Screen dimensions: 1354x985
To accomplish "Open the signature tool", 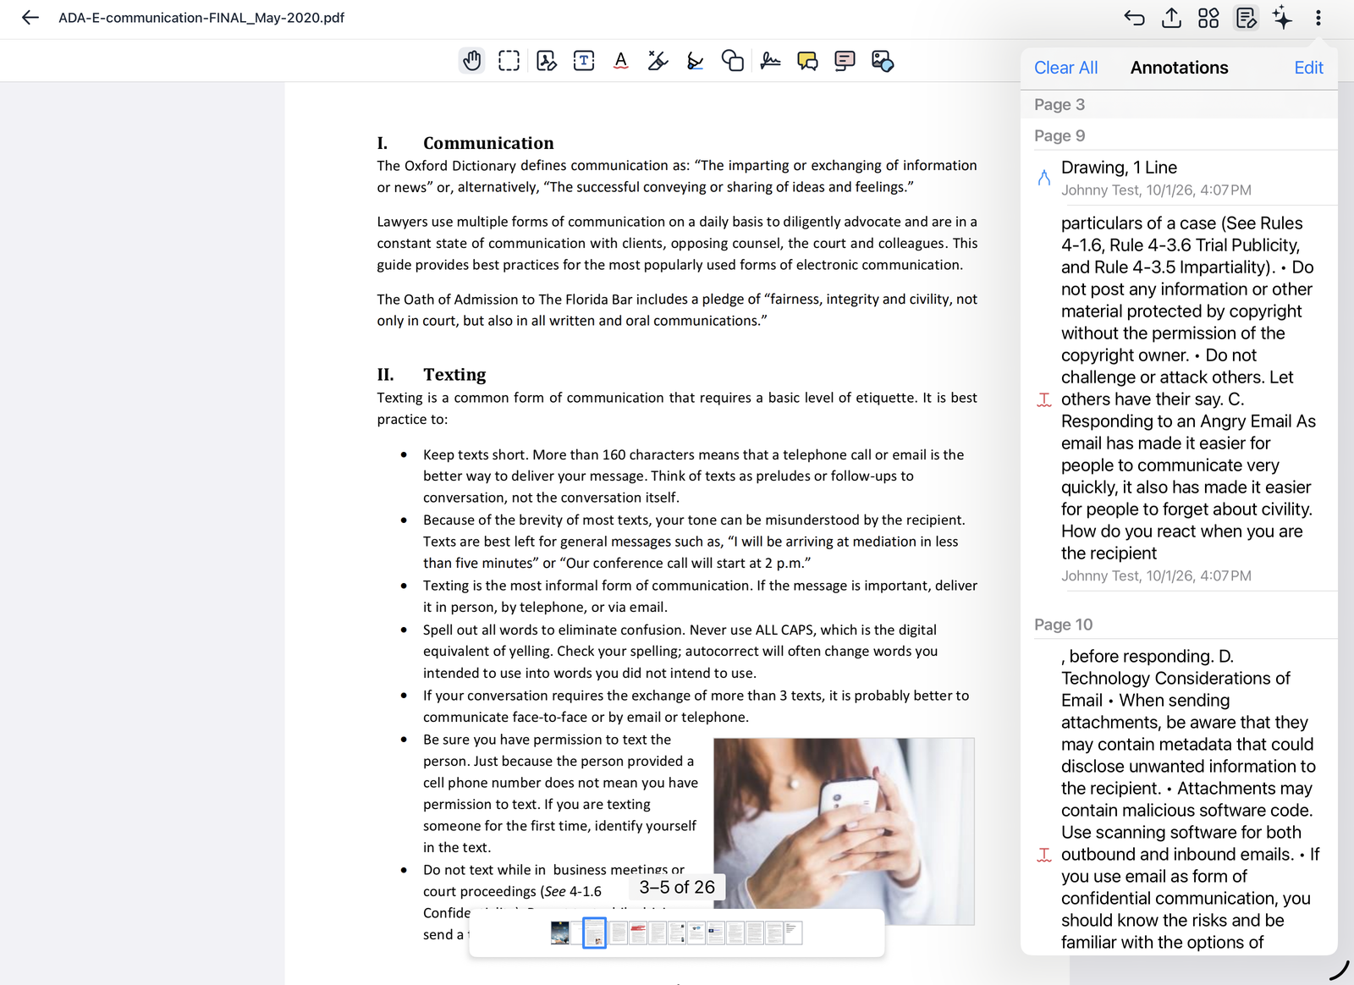I will [770, 61].
